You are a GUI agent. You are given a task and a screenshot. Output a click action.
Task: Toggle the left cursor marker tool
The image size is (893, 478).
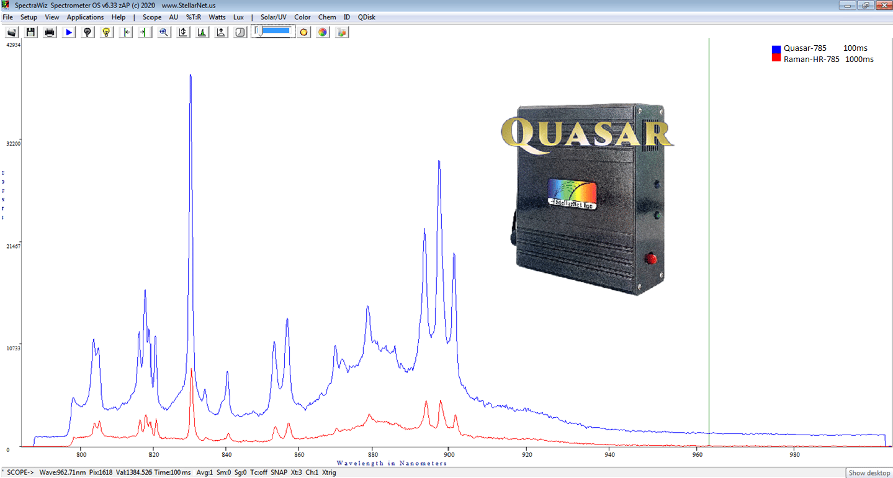click(125, 32)
